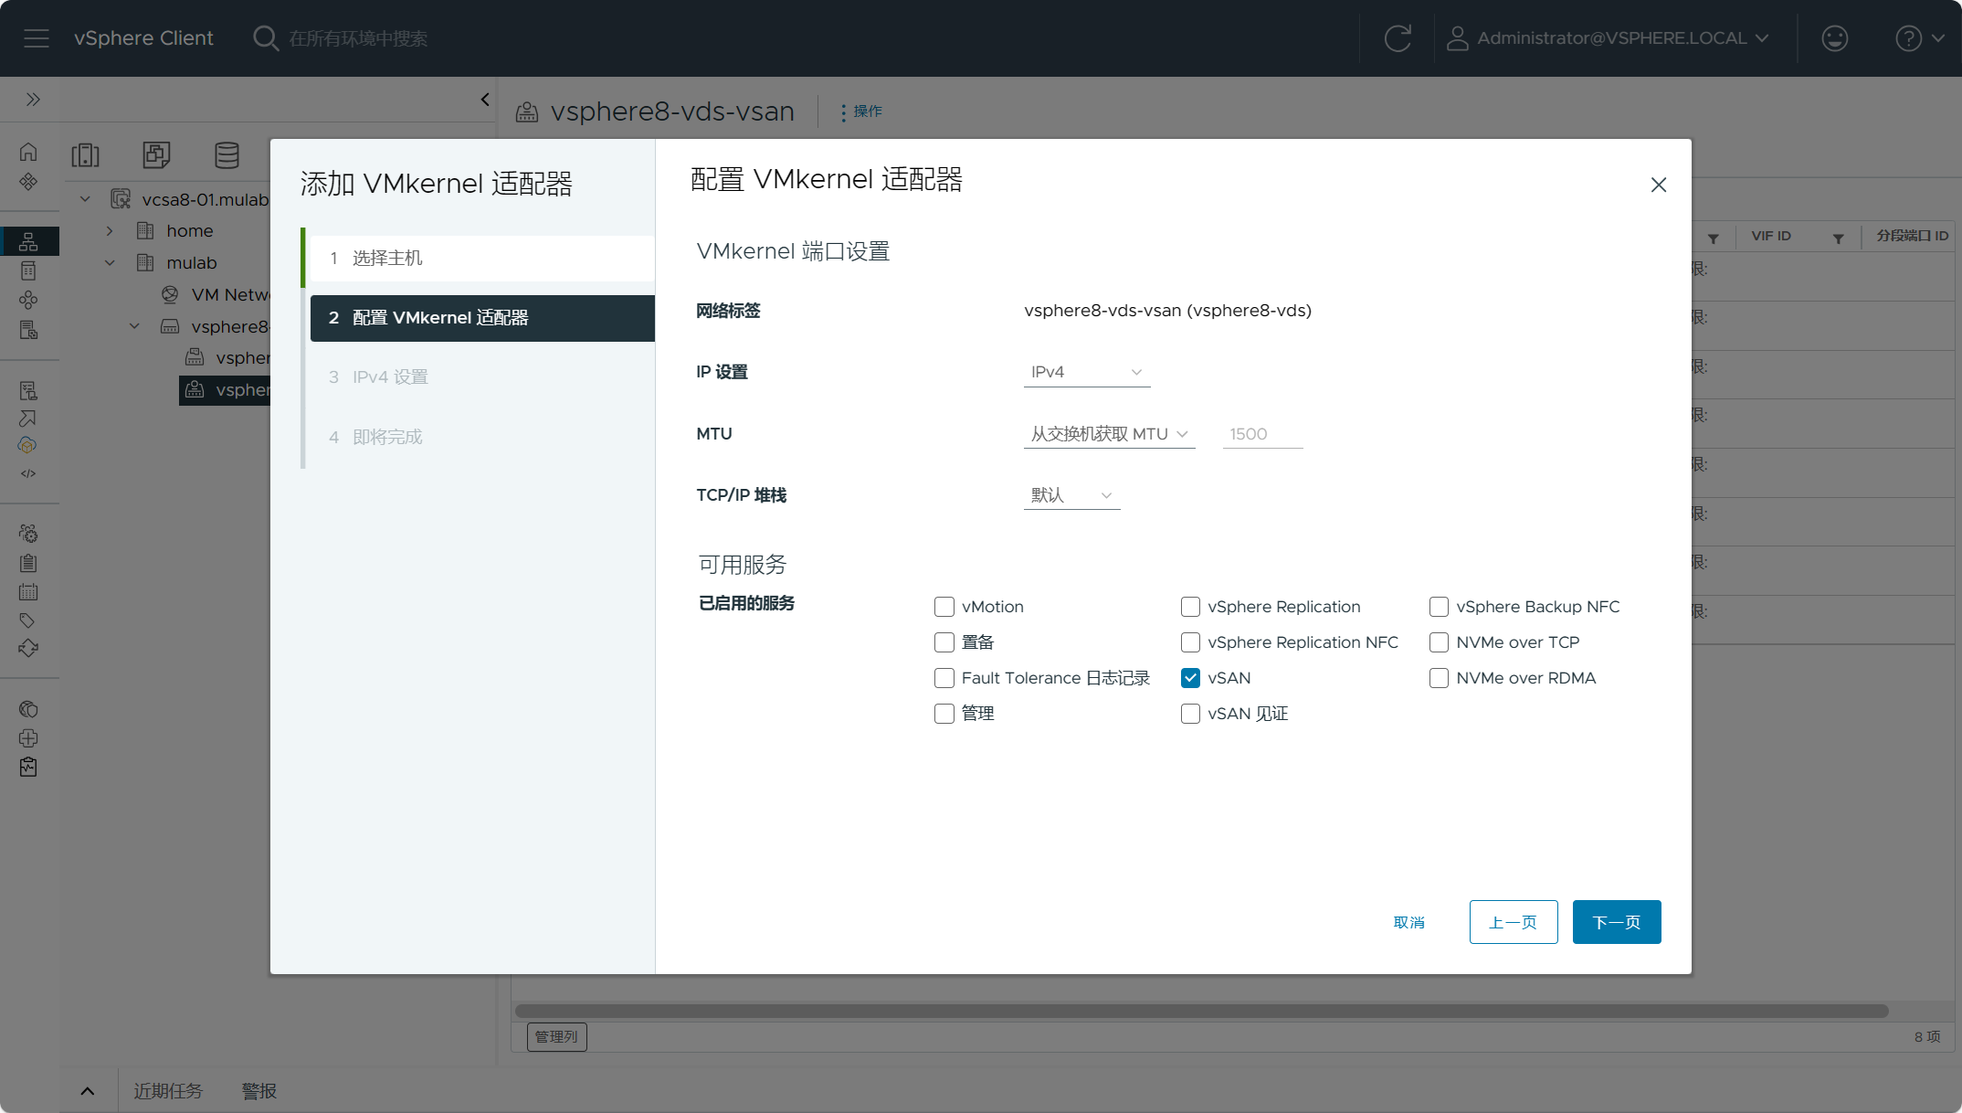Enable vSphere Replication NFC checkbox
The height and width of the screenshot is (1113, 1962).
click(1190, 642)
